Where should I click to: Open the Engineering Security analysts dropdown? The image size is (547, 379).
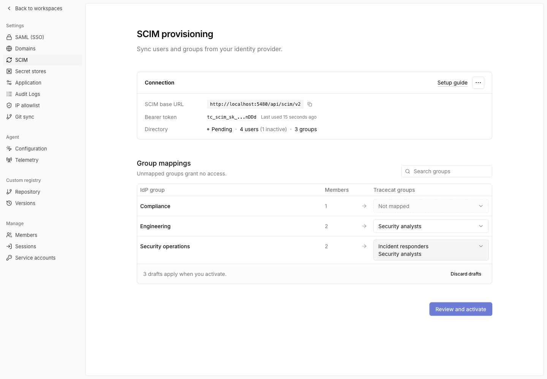[431, 226]
